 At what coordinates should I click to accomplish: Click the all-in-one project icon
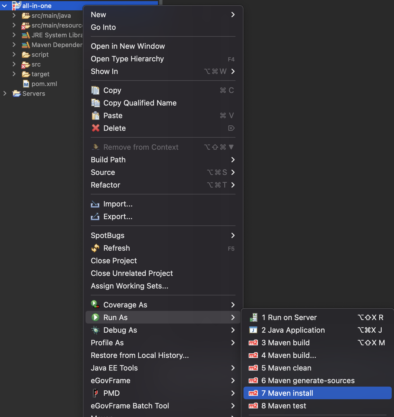click(16, 5)
